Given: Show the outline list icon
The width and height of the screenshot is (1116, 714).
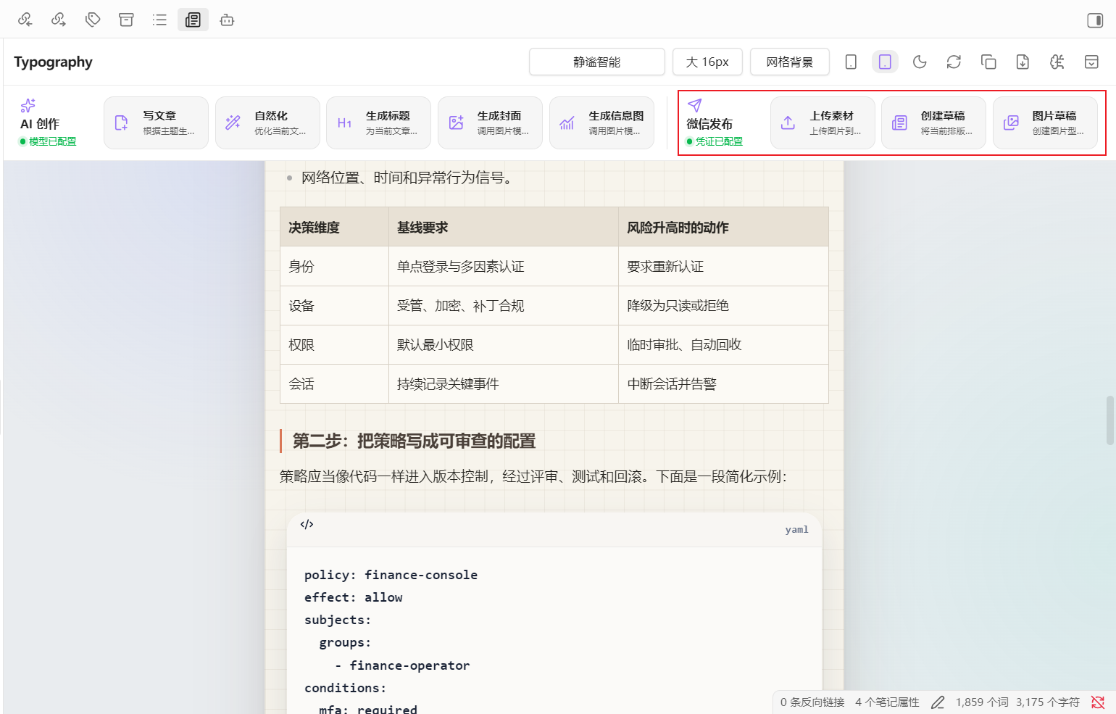Looking at the screenshot, I should coord(159,20).
